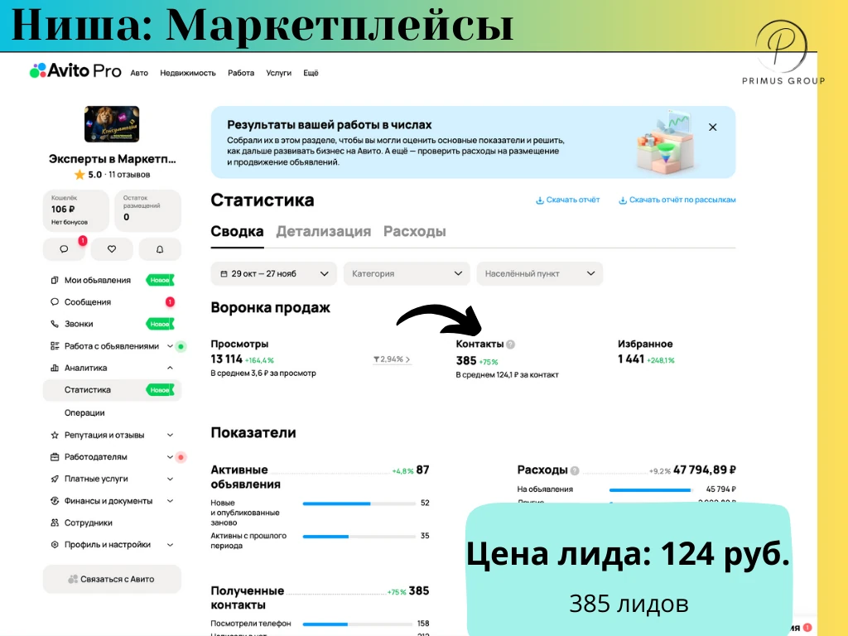Screen dimensions: 848x636
Task: Open Статистика in sidebar
Action: (x=112, y=390)
